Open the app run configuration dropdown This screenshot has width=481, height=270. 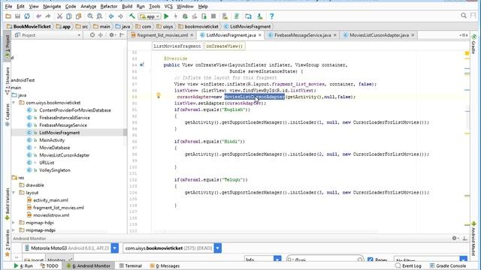tap(150, 16)
